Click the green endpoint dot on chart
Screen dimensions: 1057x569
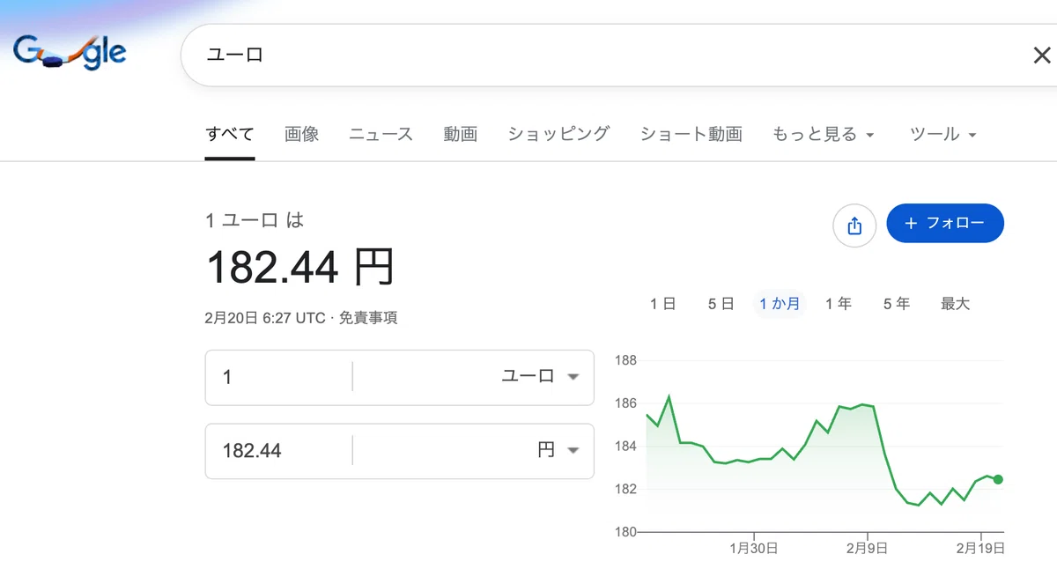(997, 479)
